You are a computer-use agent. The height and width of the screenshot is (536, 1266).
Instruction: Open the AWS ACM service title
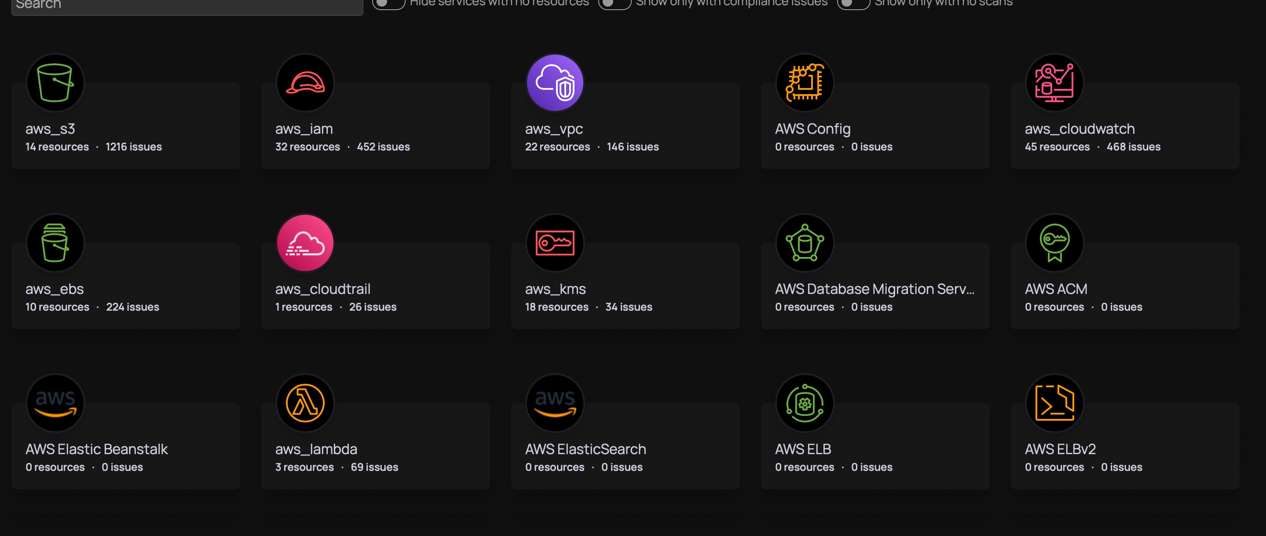coord(1056,289)
